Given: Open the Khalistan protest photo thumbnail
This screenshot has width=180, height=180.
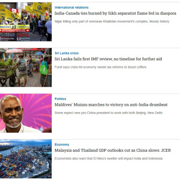Looking at the screenshot, I should click(26, 22).
